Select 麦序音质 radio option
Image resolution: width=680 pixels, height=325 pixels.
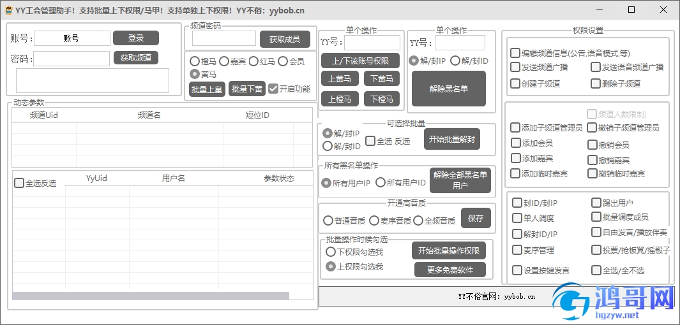374,220
